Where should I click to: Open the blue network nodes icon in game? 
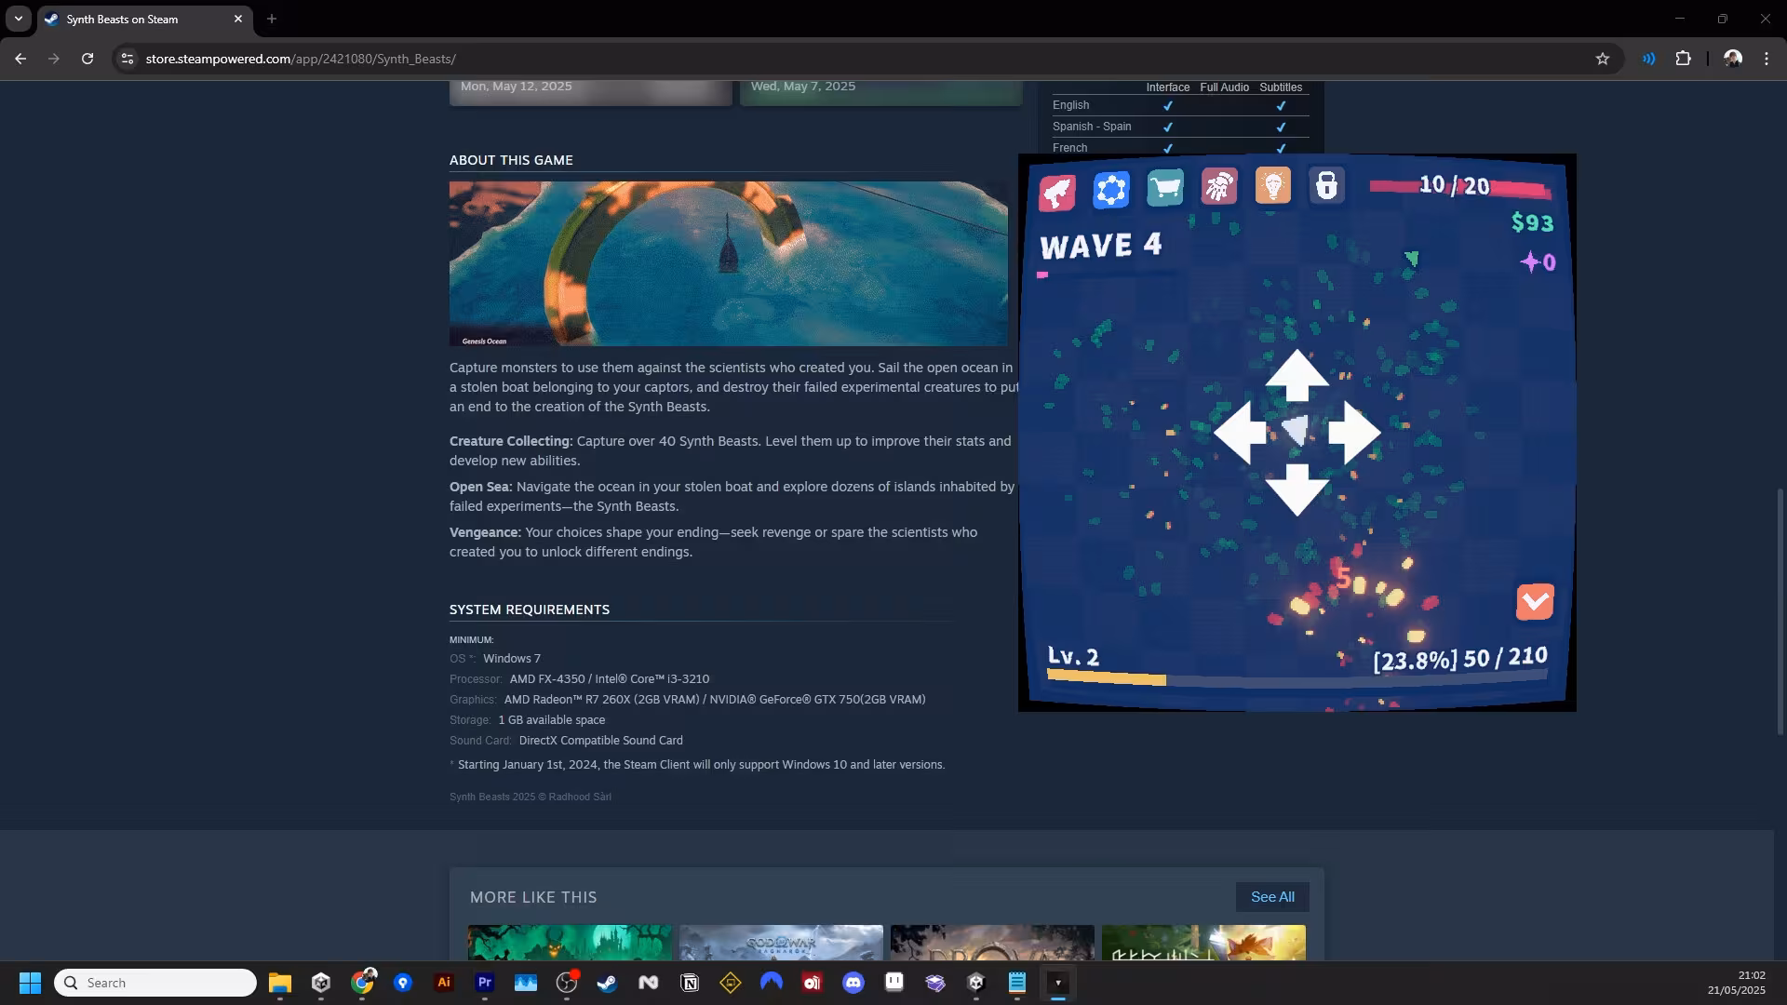pos(1111,190)
